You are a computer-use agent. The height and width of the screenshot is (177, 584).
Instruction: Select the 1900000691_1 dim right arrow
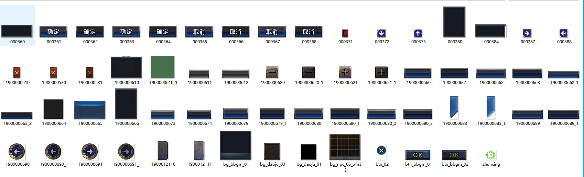pyautogui.click(x=126, y=151)
